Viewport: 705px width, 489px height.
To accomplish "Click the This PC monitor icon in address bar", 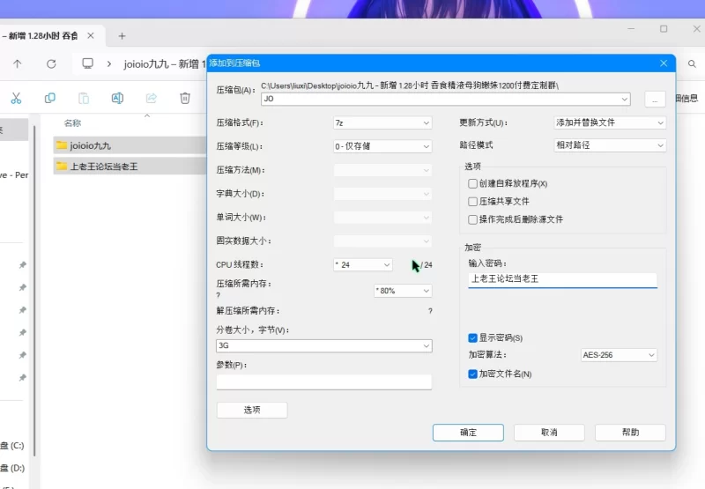I will (87, 63).
